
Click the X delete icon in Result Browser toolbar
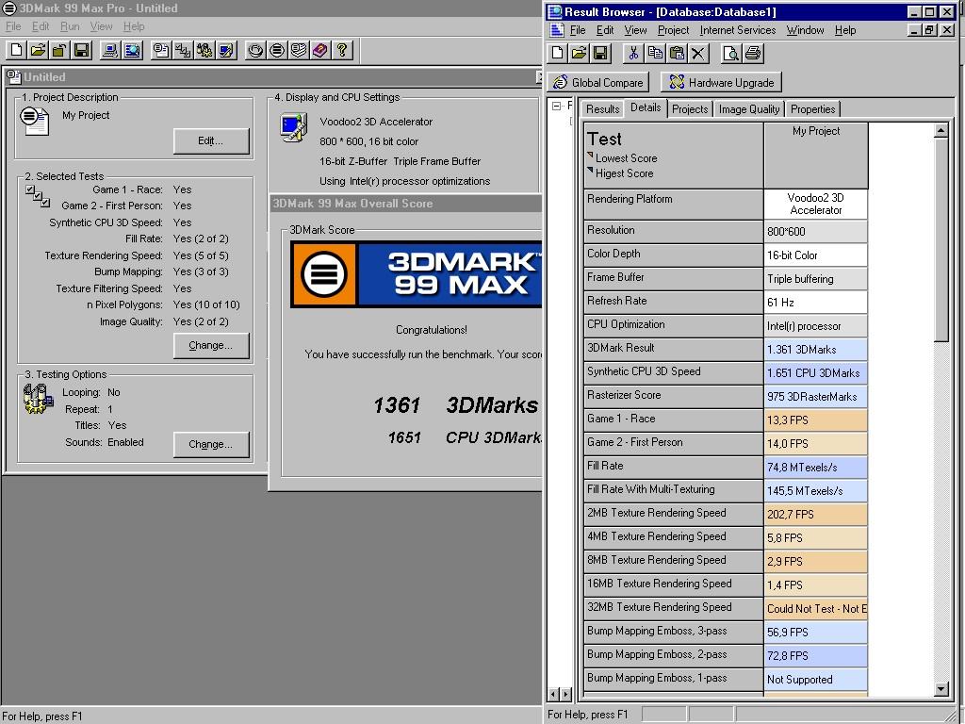pos(698,54)
